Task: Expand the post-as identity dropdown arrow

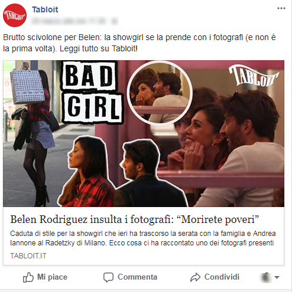Action: tap(277, 277)
